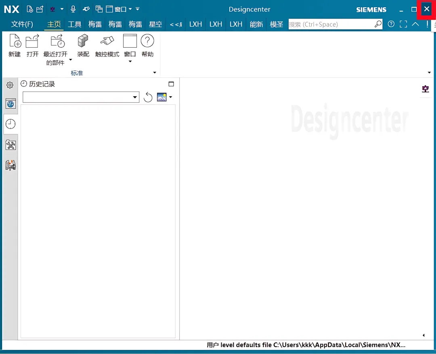Expand the image view style dropdown arrow
The height and width of the screenshot is (354, 436).
171,97
